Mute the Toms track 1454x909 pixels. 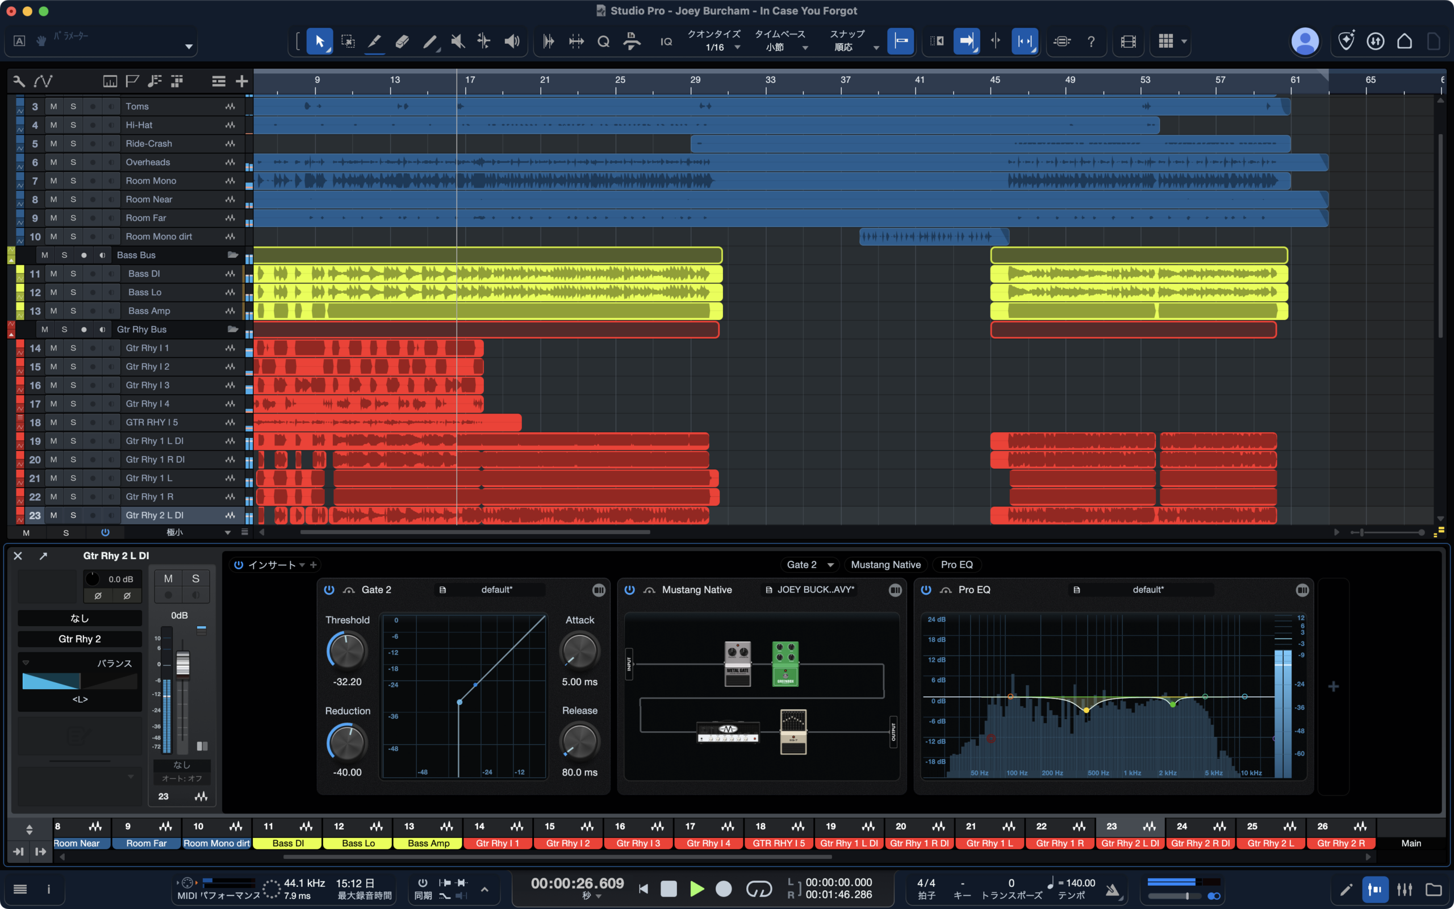coord(53,106)
